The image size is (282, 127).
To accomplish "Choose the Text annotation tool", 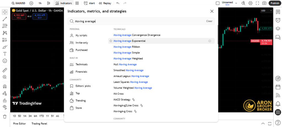I will pyautogui.click(x=5, y=54).
